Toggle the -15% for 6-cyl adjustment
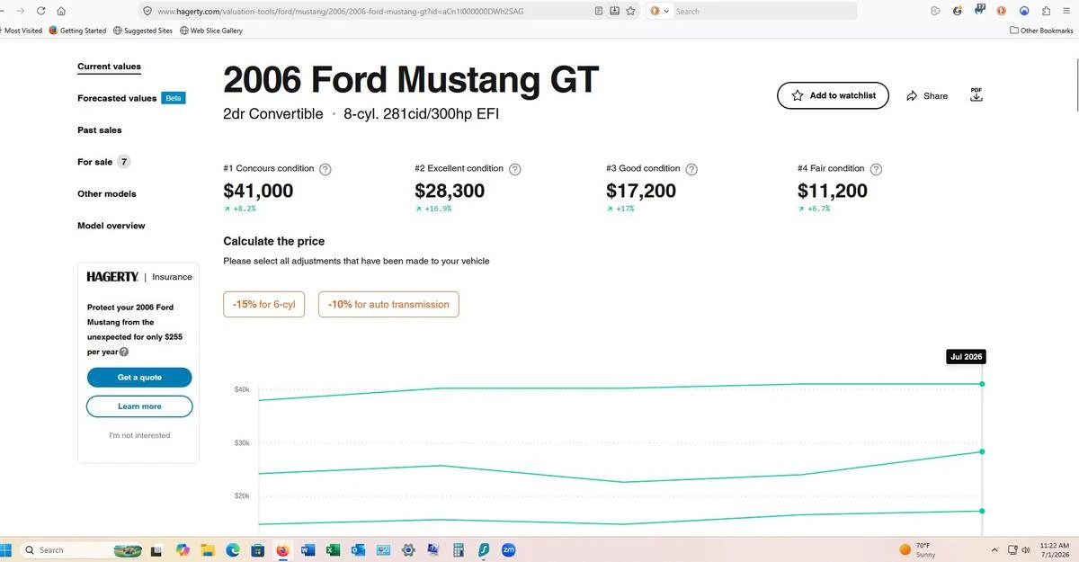This screenshot has height=562, width=1079. pyautogui.click(x=264, y=304)
